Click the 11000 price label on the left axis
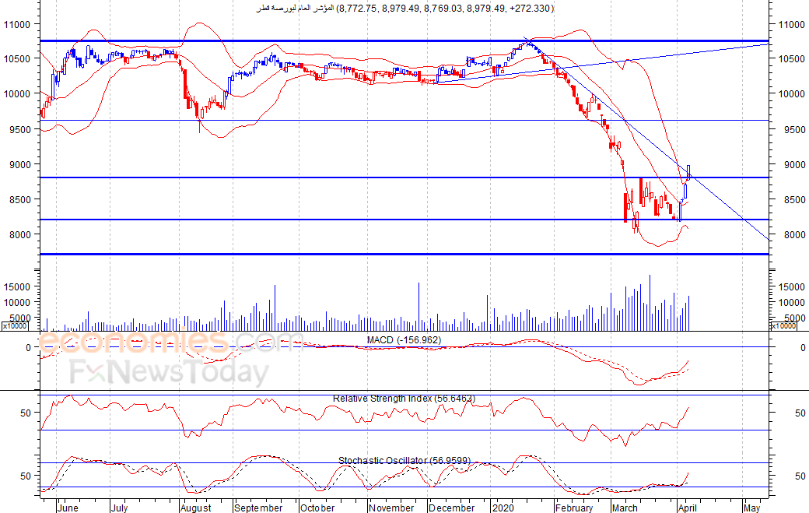 pos(17,24)
